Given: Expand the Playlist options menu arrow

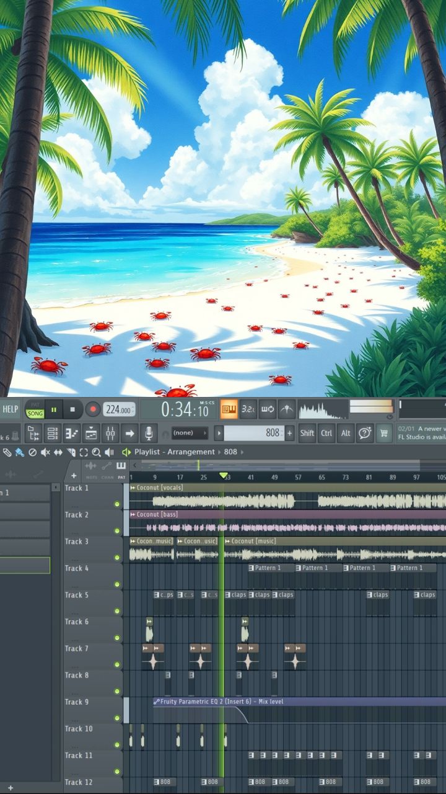Looking at the screenshot, I should (x=126, y=452).
